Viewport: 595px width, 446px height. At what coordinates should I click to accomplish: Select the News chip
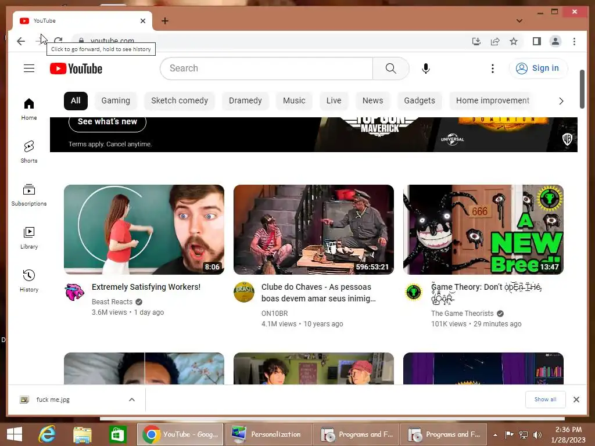point(372,101)
